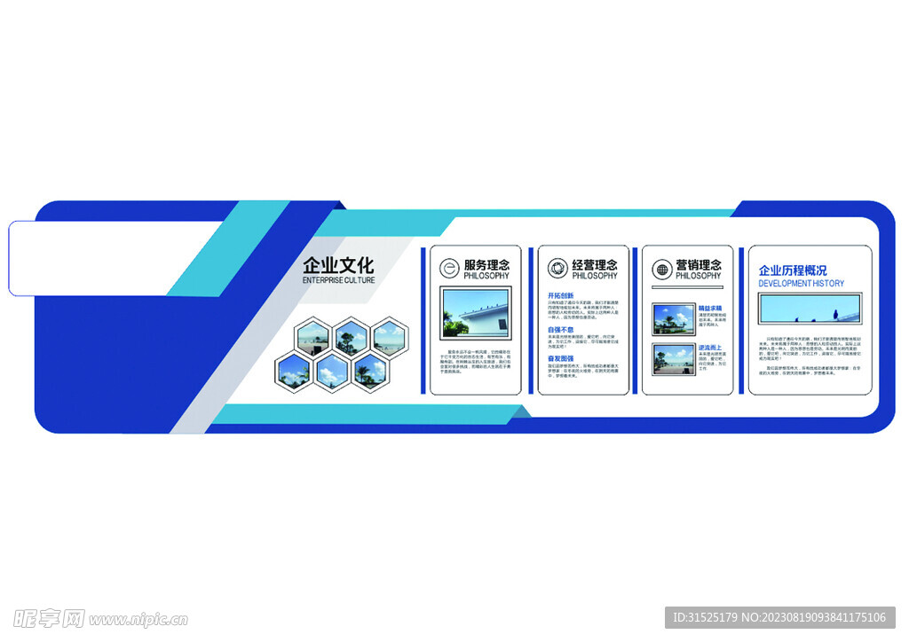This screenshot has height=642, width=909.
Task: Click the circular e icon beside 服务理念
Action: [449, 268]
